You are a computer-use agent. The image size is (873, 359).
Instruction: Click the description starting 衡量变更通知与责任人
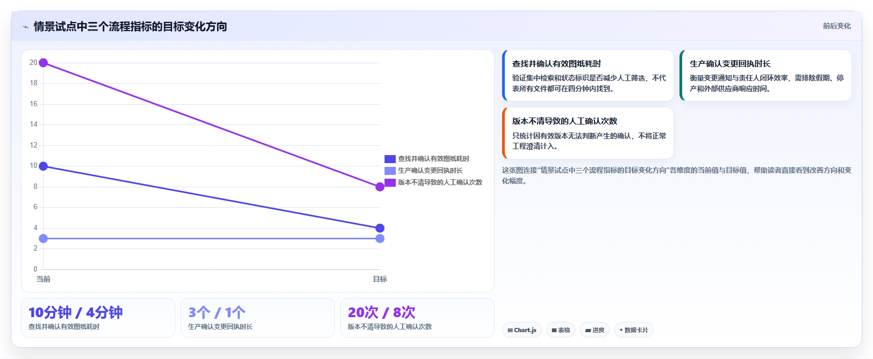coord(767,83)
